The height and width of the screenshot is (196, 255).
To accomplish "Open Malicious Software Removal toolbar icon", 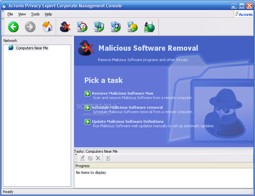I will coord(65,27).
